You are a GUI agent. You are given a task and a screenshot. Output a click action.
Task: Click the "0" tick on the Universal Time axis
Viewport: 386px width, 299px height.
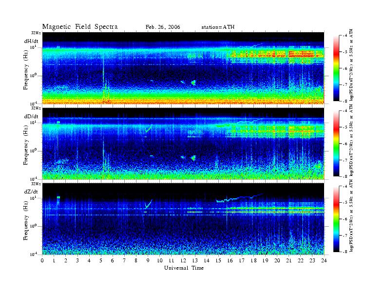pos(42,260)
